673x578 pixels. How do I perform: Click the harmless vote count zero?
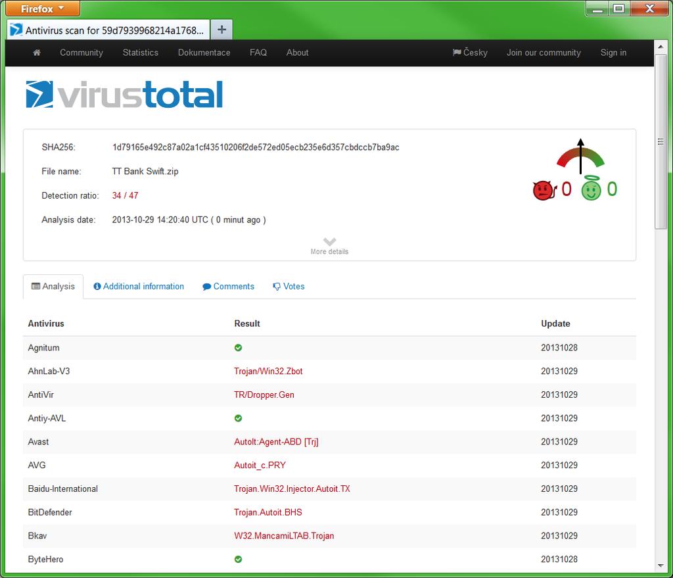(x=612, y=189)
